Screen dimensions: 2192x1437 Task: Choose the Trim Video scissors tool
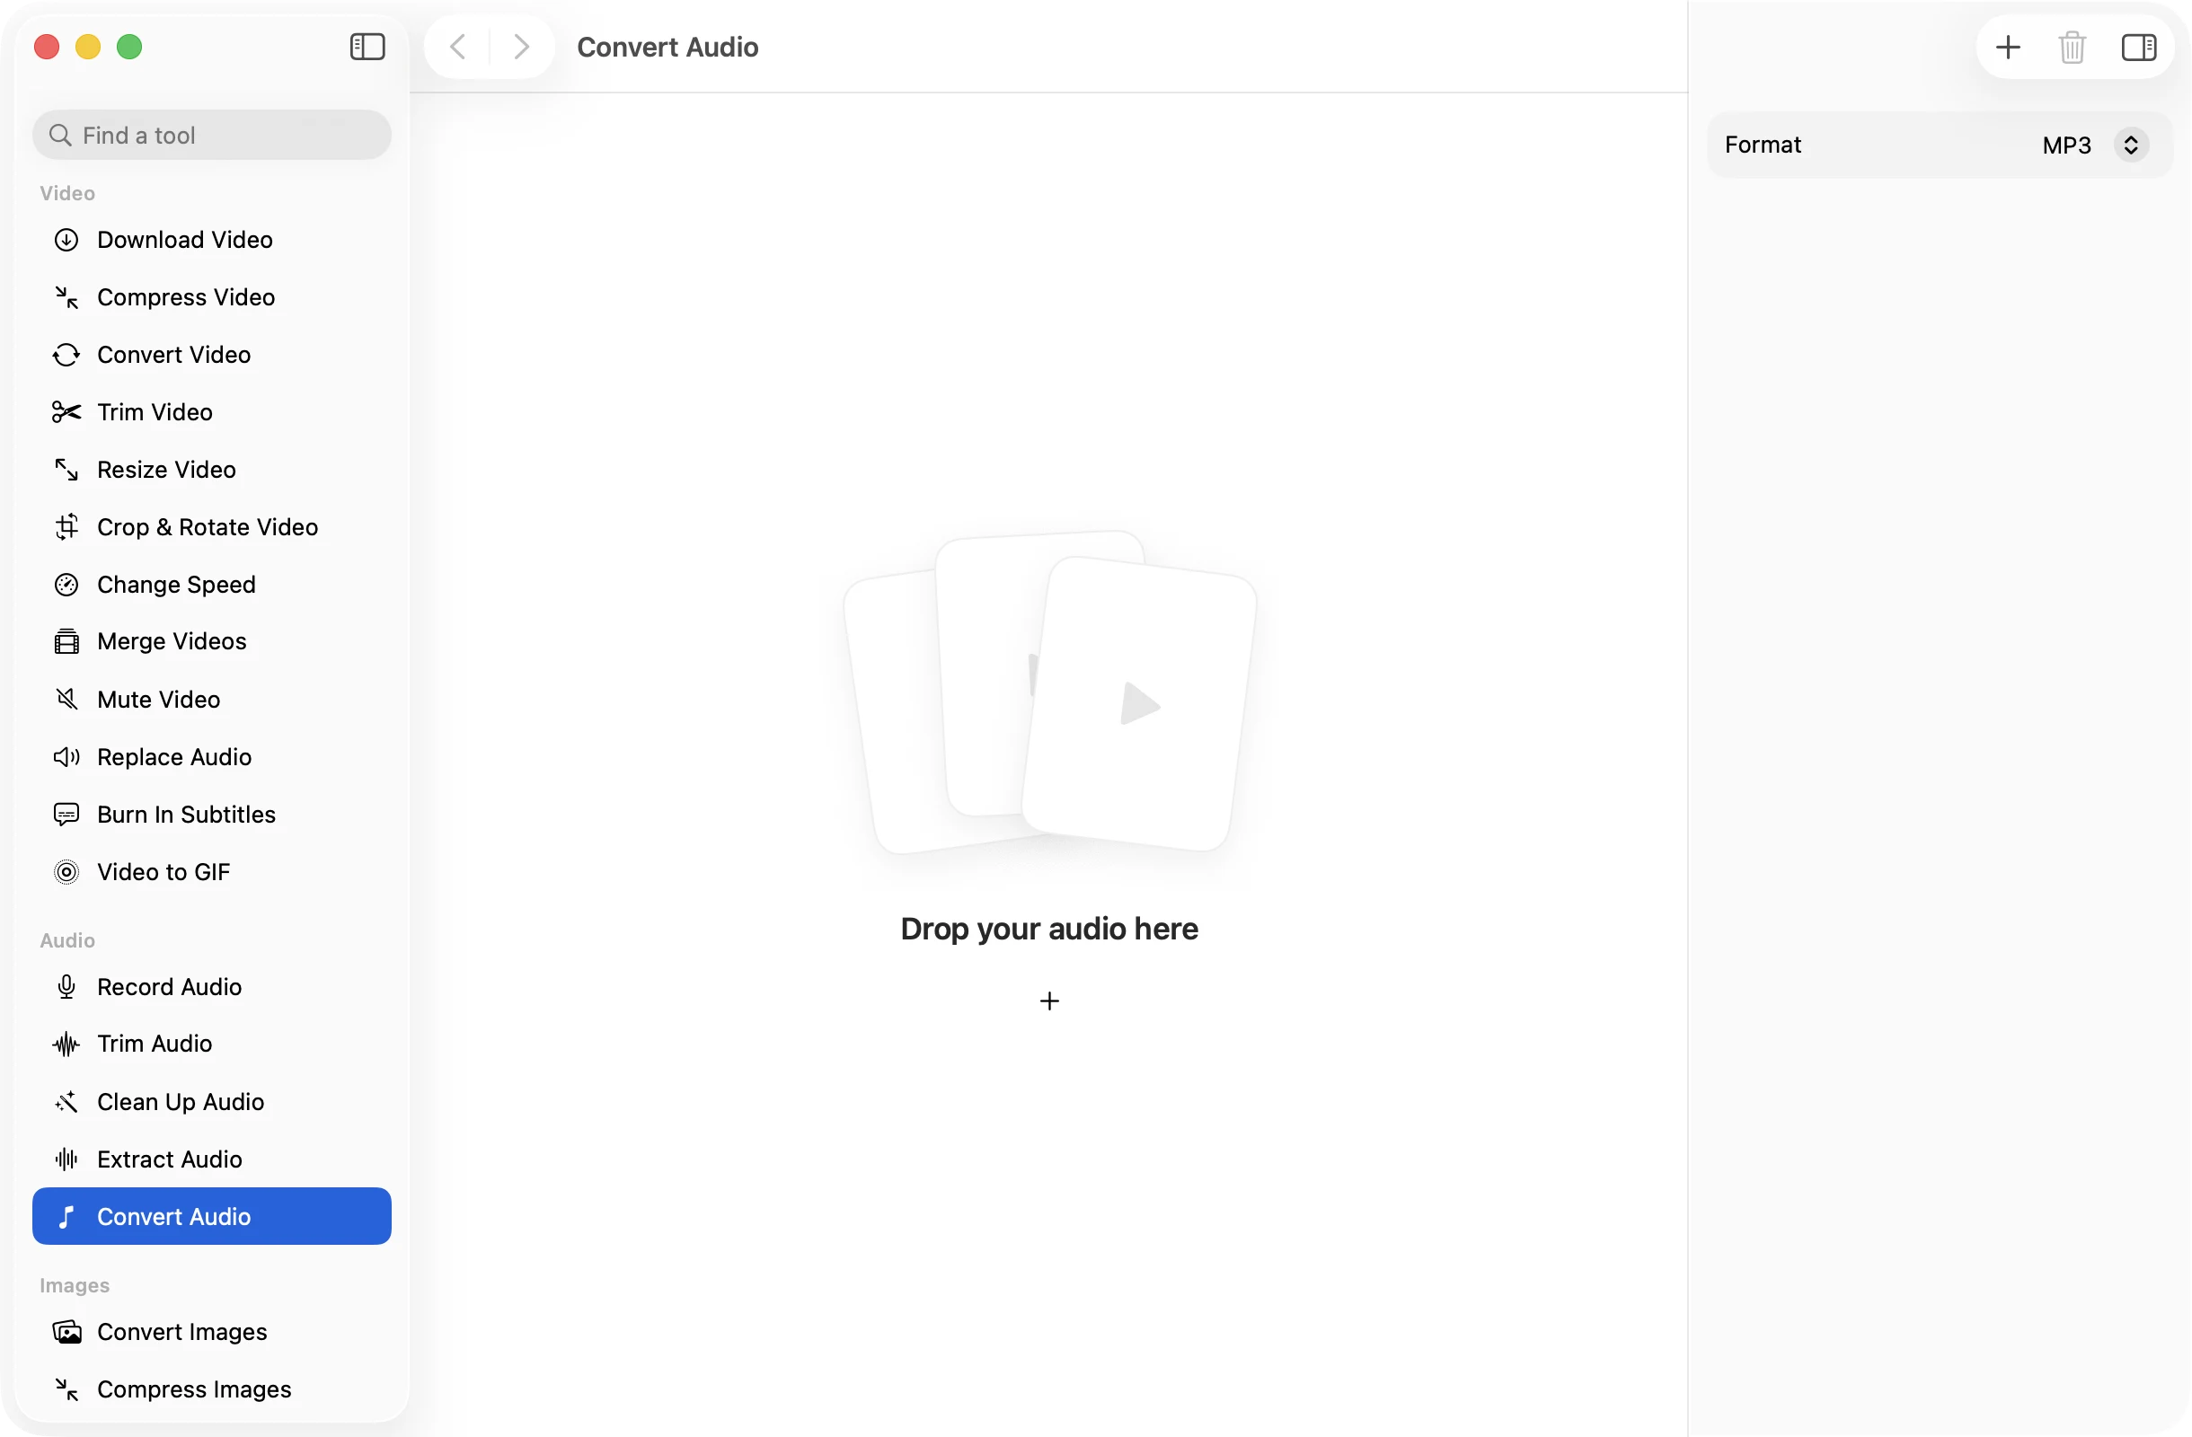(212, 411)
